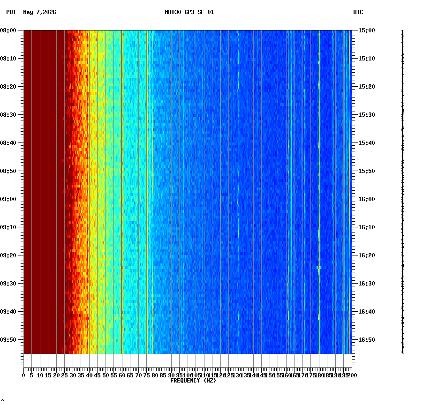Viewport: 423px width, 405px height.
Task: Click the '08:30' PDT time label
Action: click(8, 115)
